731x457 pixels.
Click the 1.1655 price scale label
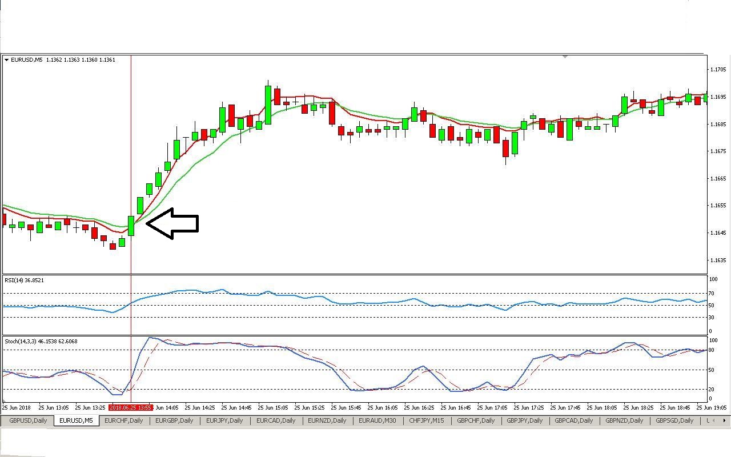point(717,206)
